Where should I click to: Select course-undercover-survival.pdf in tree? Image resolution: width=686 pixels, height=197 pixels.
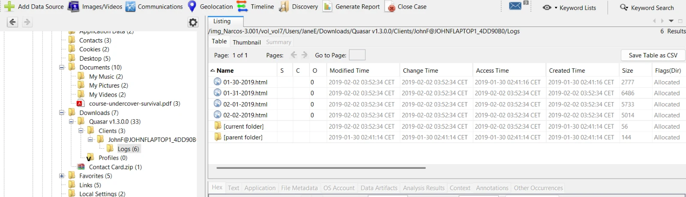point(134,103)
